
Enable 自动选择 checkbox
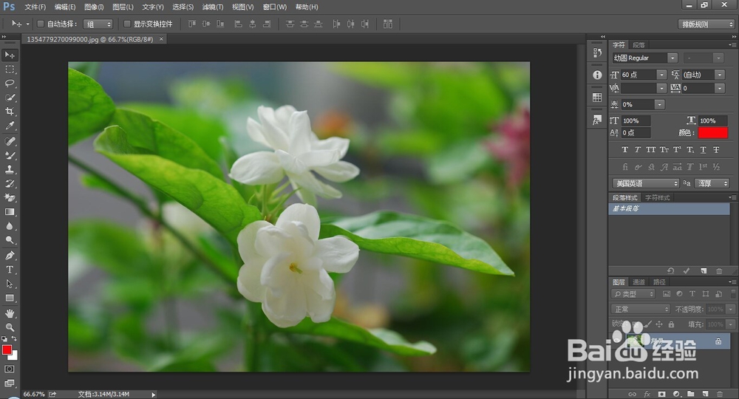click(x=41, y=24)
